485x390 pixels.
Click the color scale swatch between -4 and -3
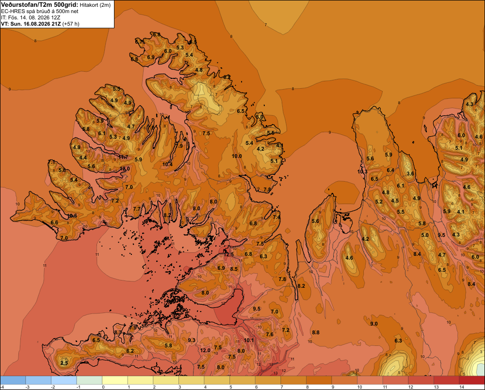(x=13, y=380)
